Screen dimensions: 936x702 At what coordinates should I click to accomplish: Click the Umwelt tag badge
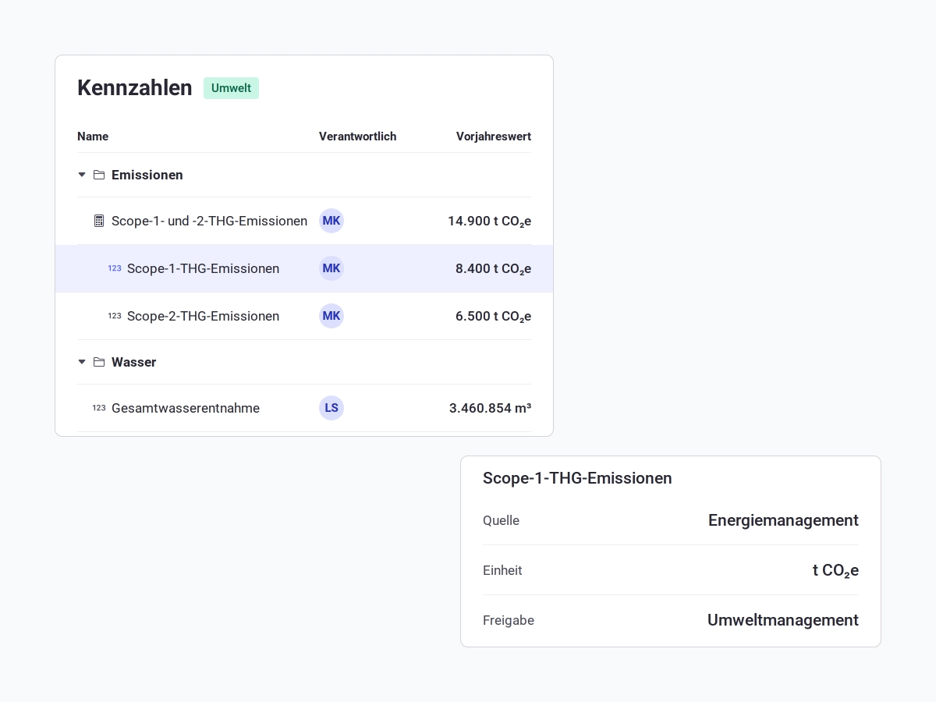coord(231,88)
